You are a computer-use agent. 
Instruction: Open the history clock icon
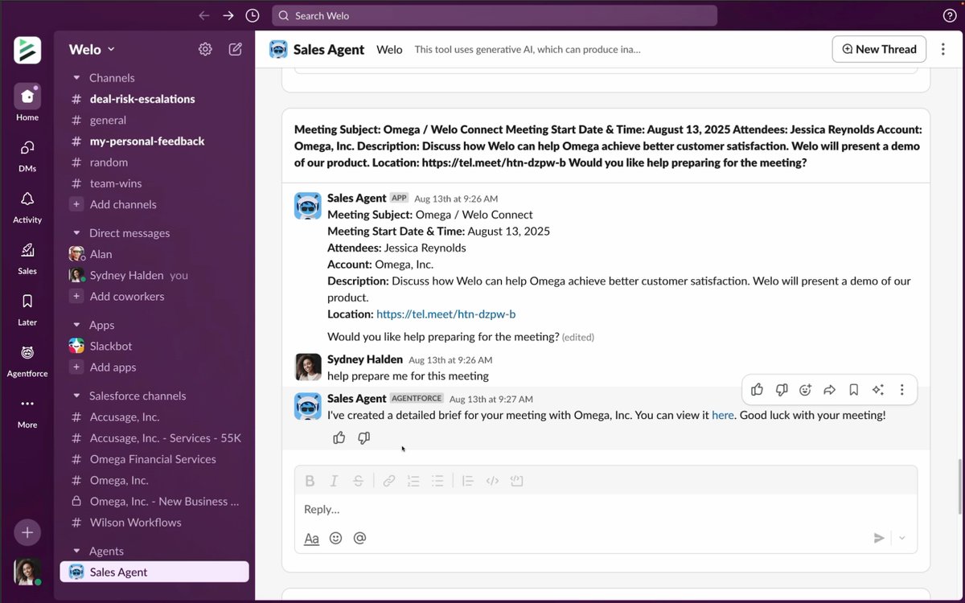pos(253,15)
